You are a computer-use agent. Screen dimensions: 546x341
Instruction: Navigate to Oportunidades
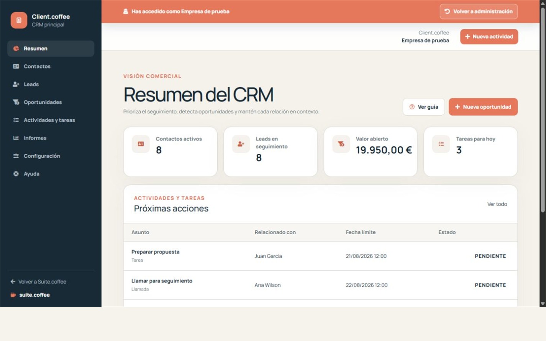[51, 102]
